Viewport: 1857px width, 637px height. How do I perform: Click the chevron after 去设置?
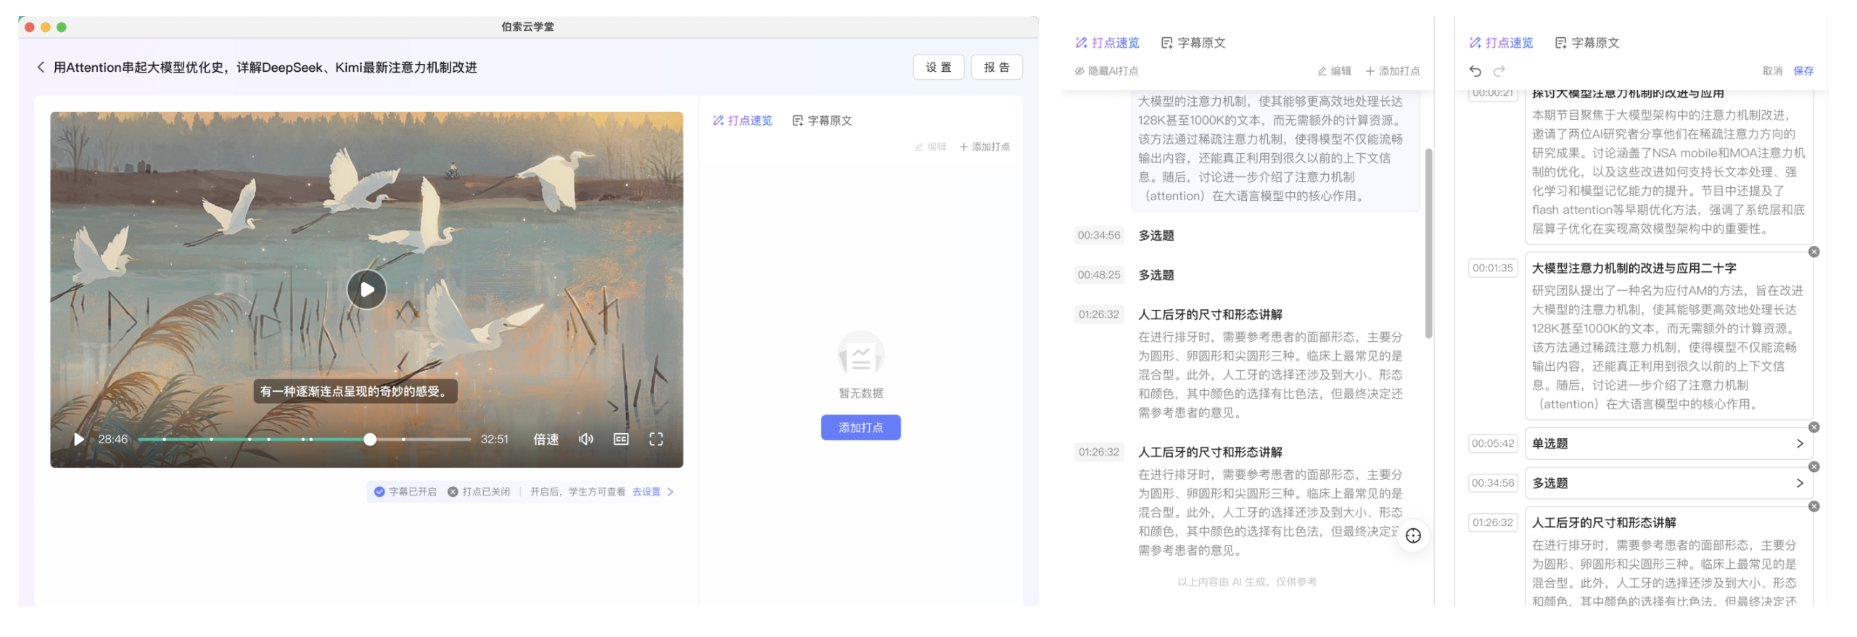point(670,492)
